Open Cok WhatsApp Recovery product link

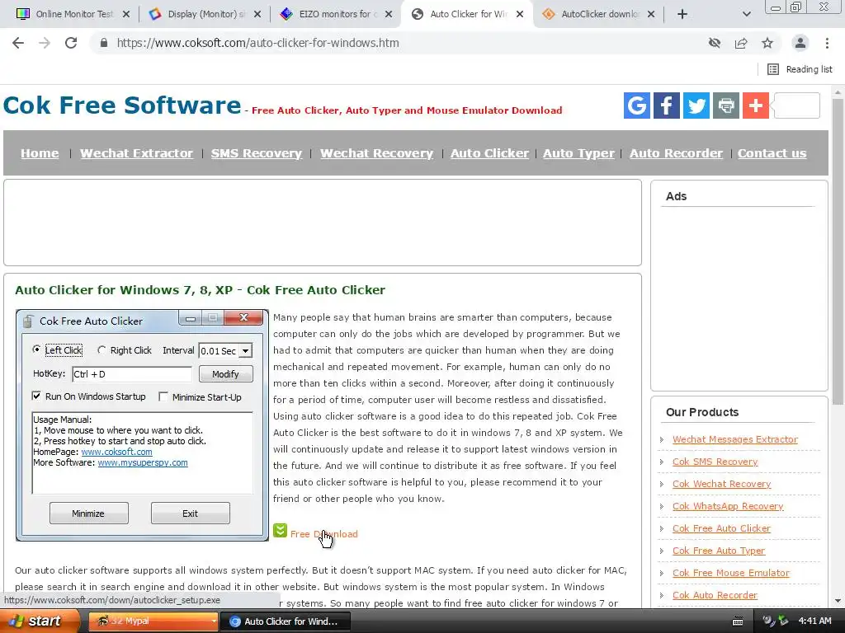click(x=728, y=507)
